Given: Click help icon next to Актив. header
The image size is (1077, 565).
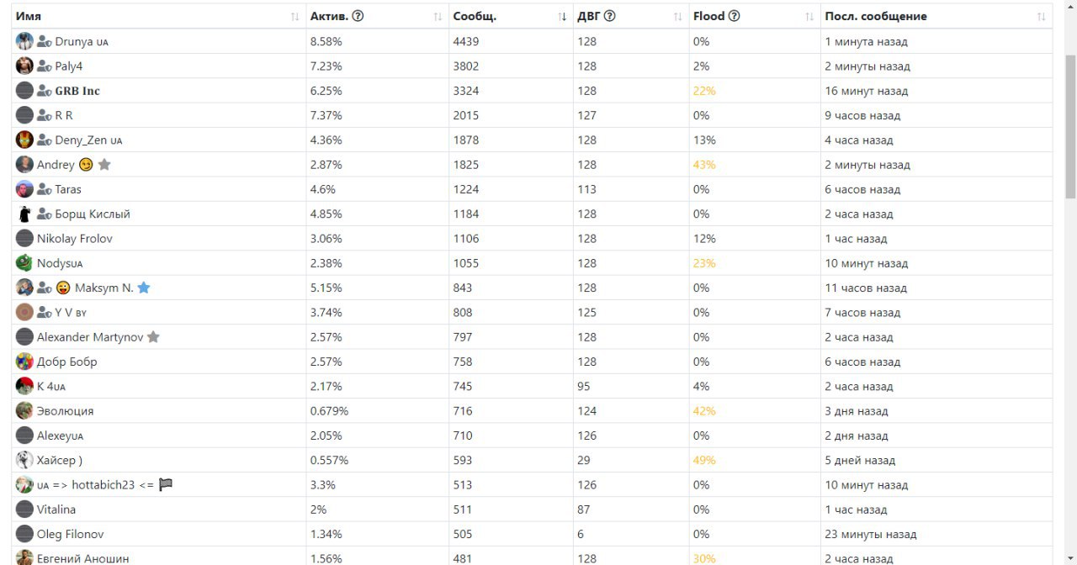Looking at the screenshot, I should tap(358, 16).
